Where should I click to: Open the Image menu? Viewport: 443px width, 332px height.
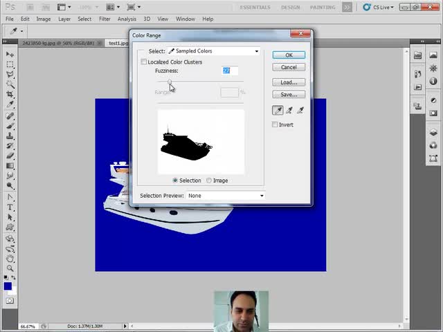[44, 19]
